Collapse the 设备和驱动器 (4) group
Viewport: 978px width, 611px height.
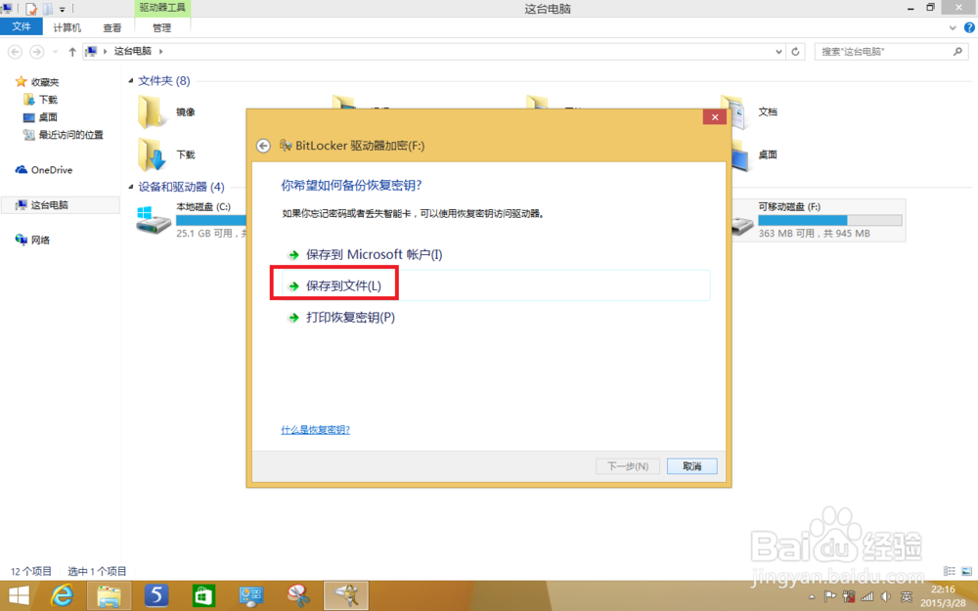coord(131,187)
